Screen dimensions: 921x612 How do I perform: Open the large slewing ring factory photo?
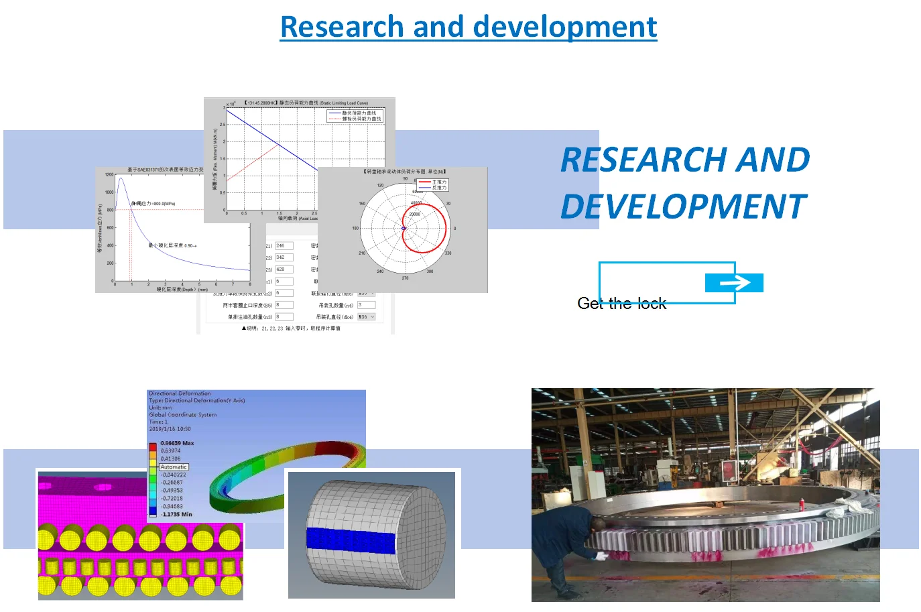pos(705,495)
